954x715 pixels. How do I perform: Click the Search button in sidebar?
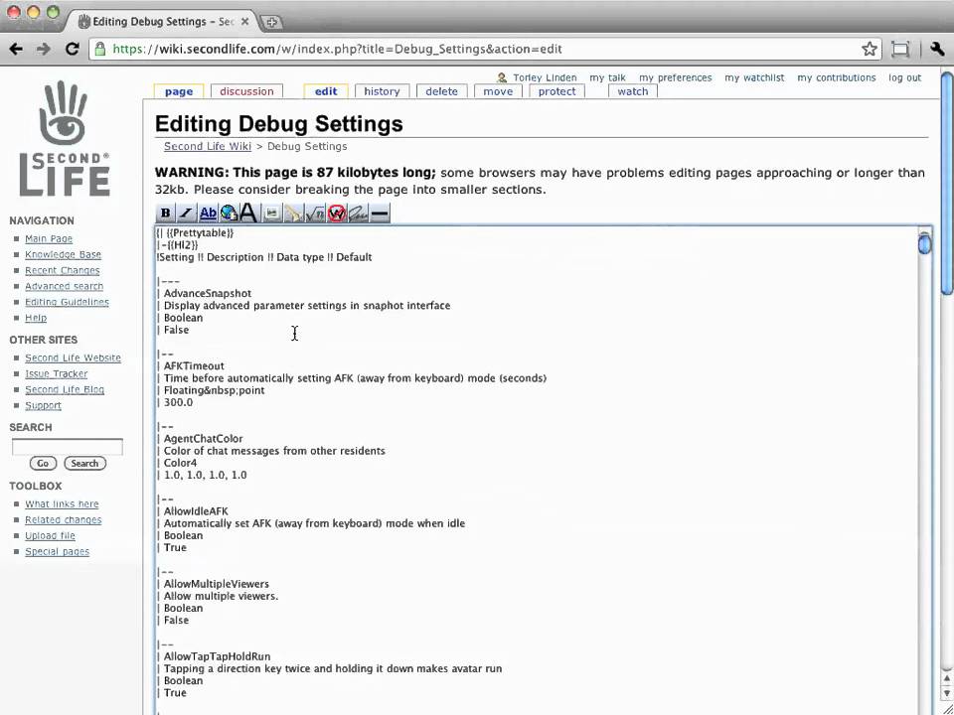pos(84,464)
